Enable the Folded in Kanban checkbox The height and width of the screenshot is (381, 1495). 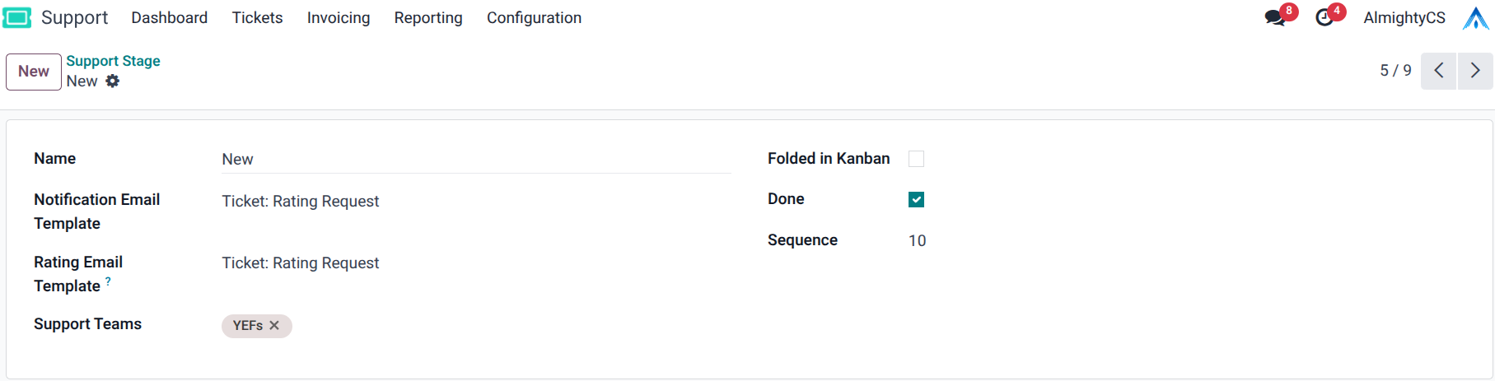(x=916, y=159)
